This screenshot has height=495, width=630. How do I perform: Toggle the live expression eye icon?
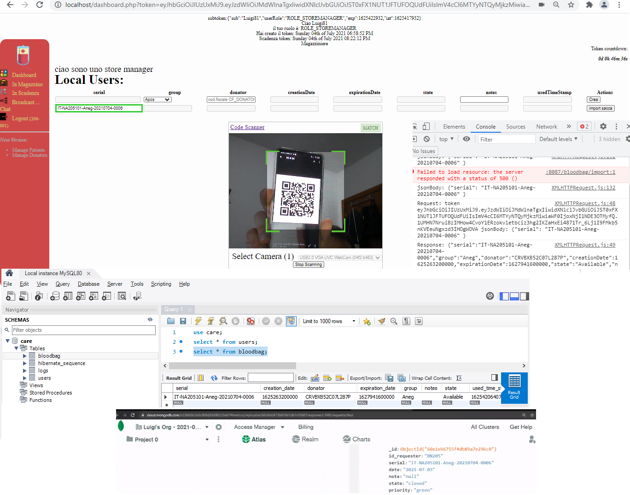(x=467, y=139)
